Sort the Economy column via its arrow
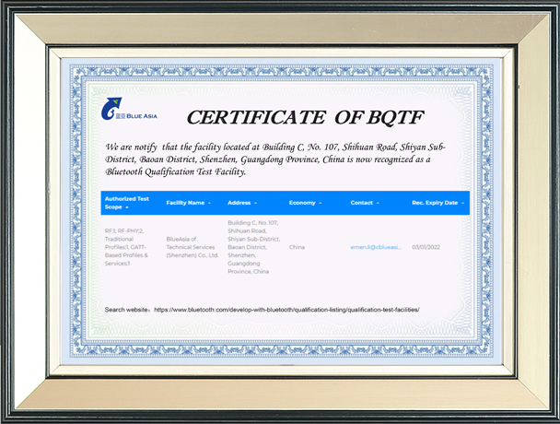560x424 pixels. coord(321,203)
